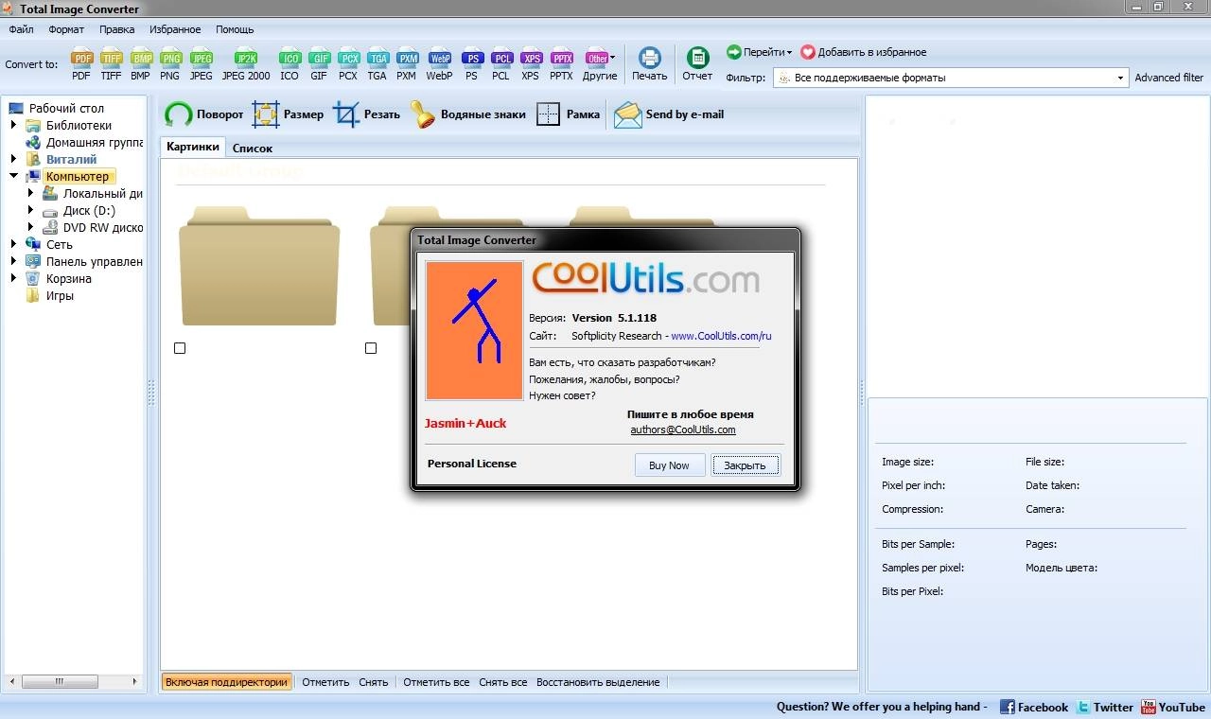1211x719 pixels.
Task: Choose TGA format icon
Action: click(x=377, y=64)
